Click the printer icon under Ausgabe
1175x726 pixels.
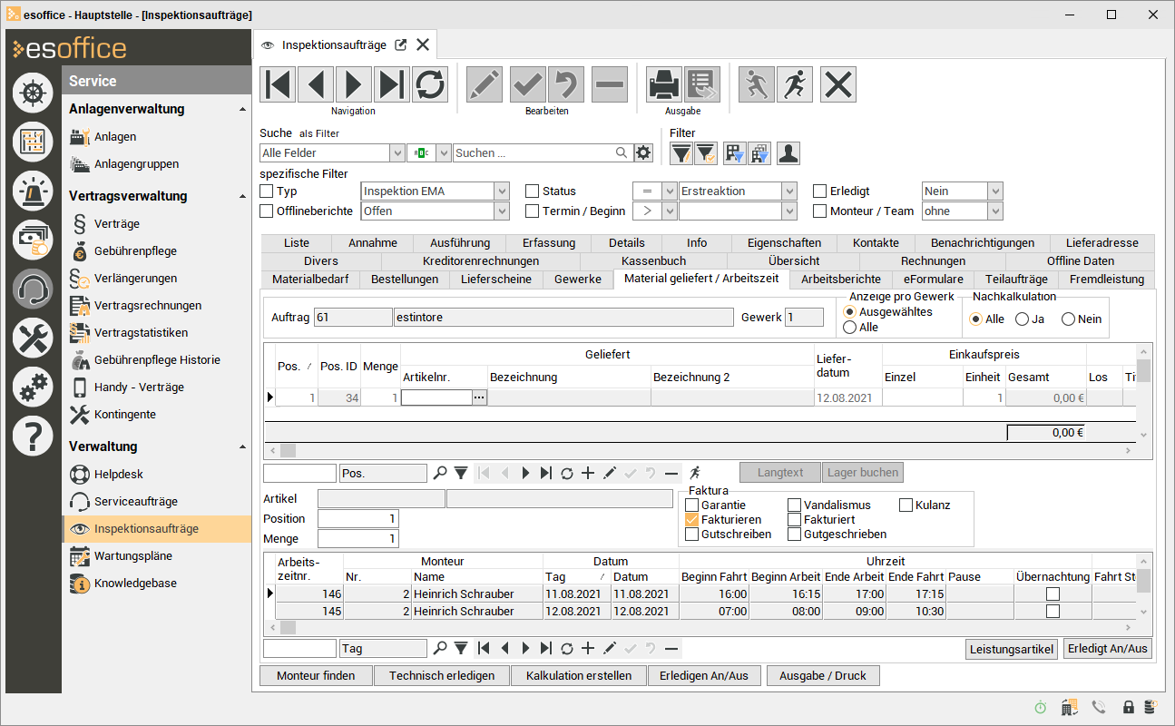tap(664, 84)
